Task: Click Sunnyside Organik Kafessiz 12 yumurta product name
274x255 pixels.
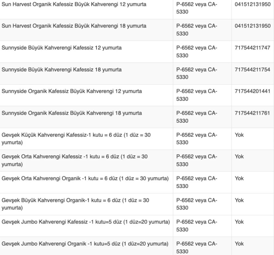Action: (x=72, y=91)
